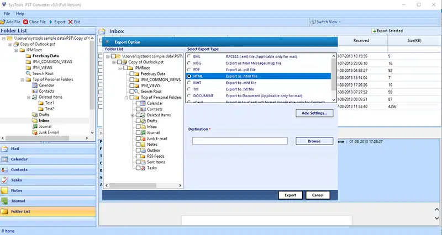Click the Deleted Items icon in sidebar tree

pyautogui.click(x=35, y=97)
